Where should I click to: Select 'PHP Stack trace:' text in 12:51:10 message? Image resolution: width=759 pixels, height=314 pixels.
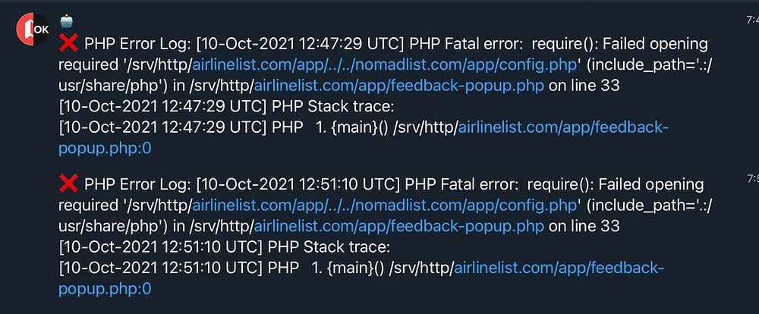(x=329, y=246)
